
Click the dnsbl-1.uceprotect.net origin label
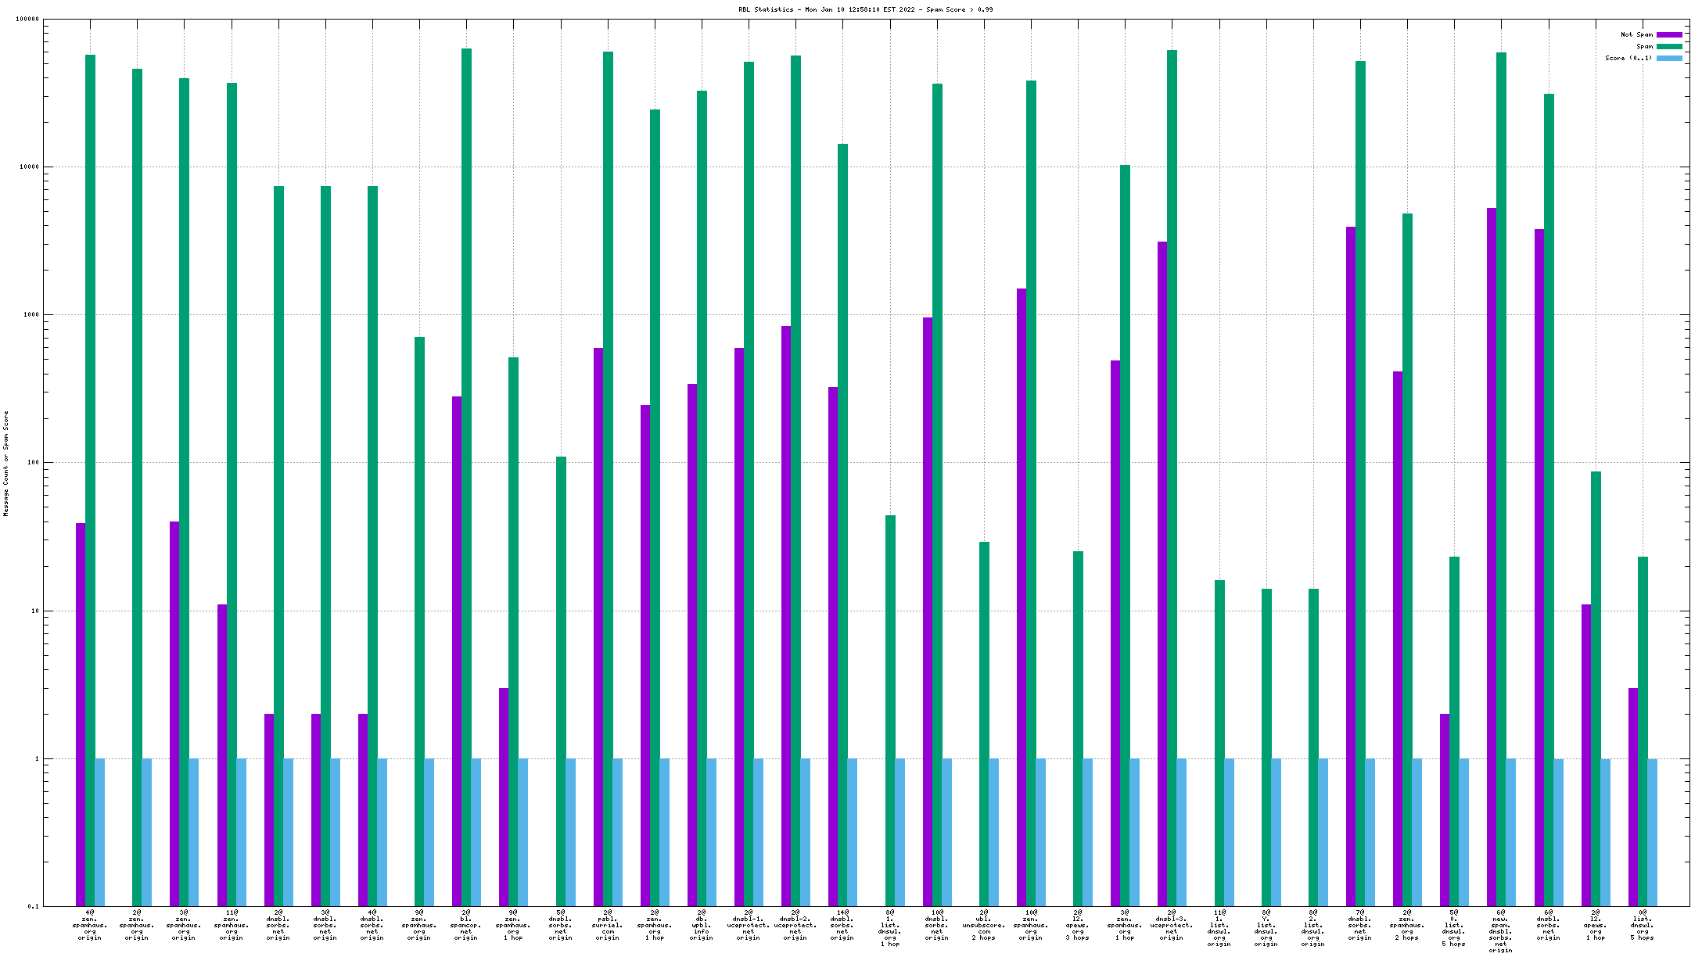[749, 925]
